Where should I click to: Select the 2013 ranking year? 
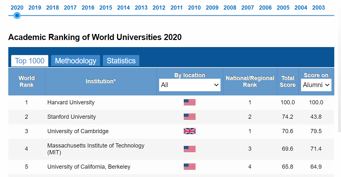pyautogui.click(x=141, y=8)
